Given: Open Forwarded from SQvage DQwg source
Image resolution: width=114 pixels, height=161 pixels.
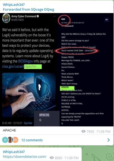Looking at the screenshot, I should 29,9.
